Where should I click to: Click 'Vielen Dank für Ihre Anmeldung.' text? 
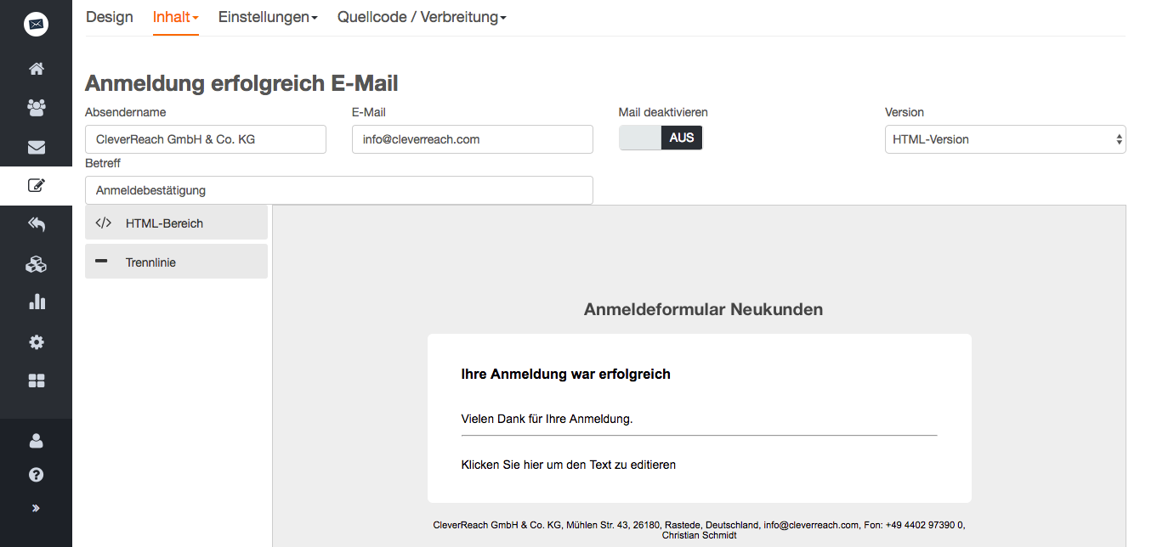(547, 418)
